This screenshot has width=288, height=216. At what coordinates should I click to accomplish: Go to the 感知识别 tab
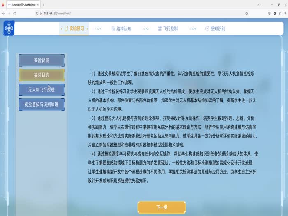215,29
